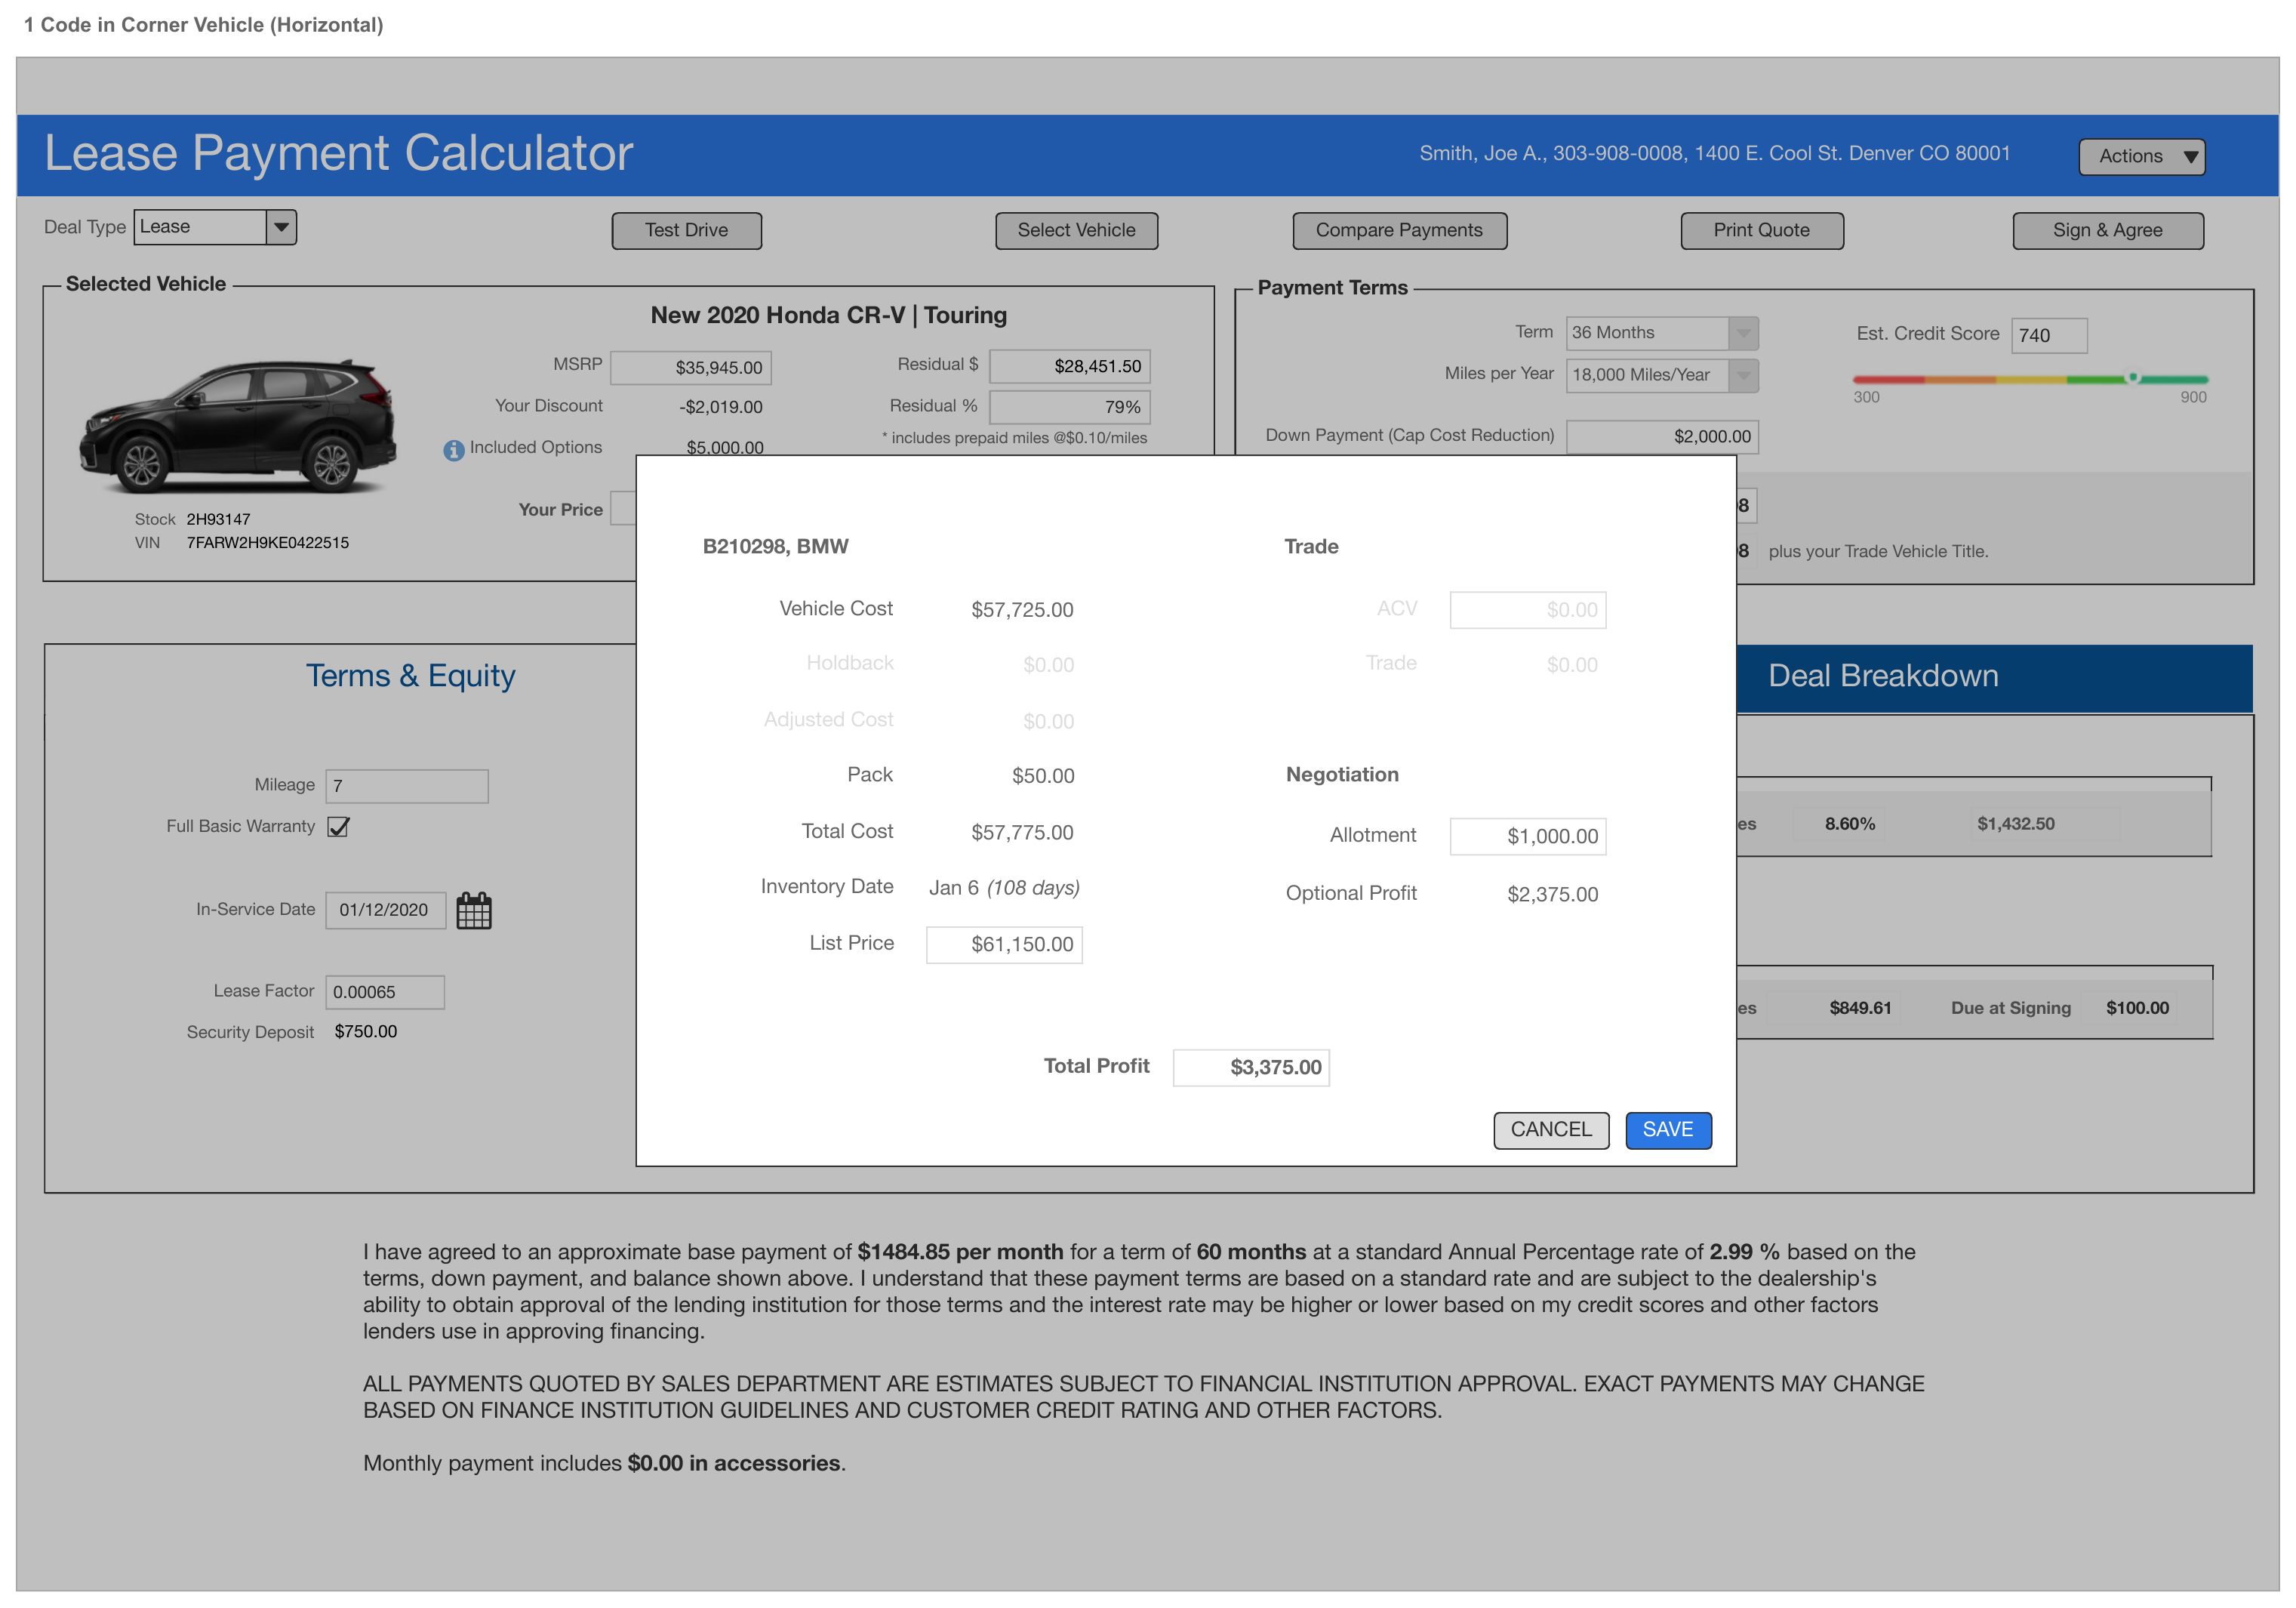This screenshot has height=1608, width=2296.
Task: Click the MSRP value field
Action: click(x=691, y=367)
